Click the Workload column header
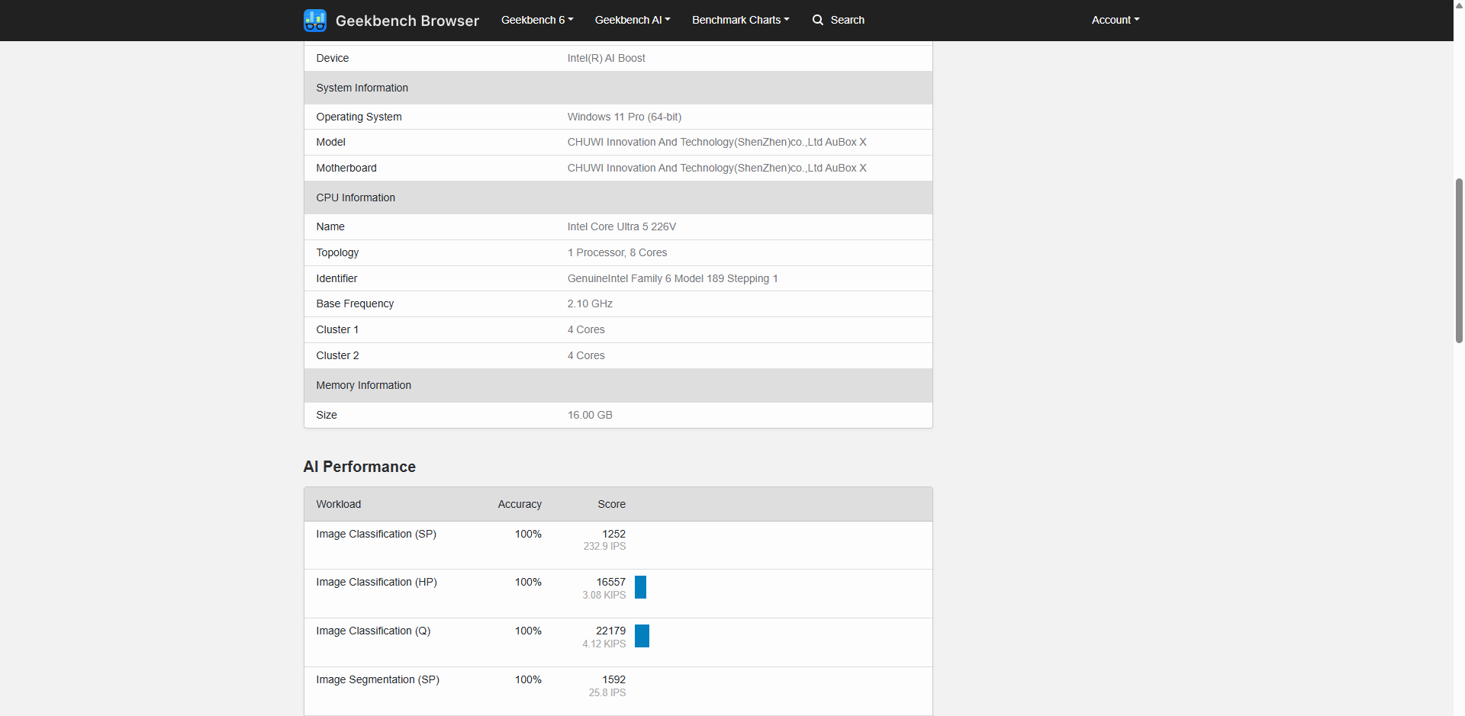1465x716 pixels. (x=339, y=504)
